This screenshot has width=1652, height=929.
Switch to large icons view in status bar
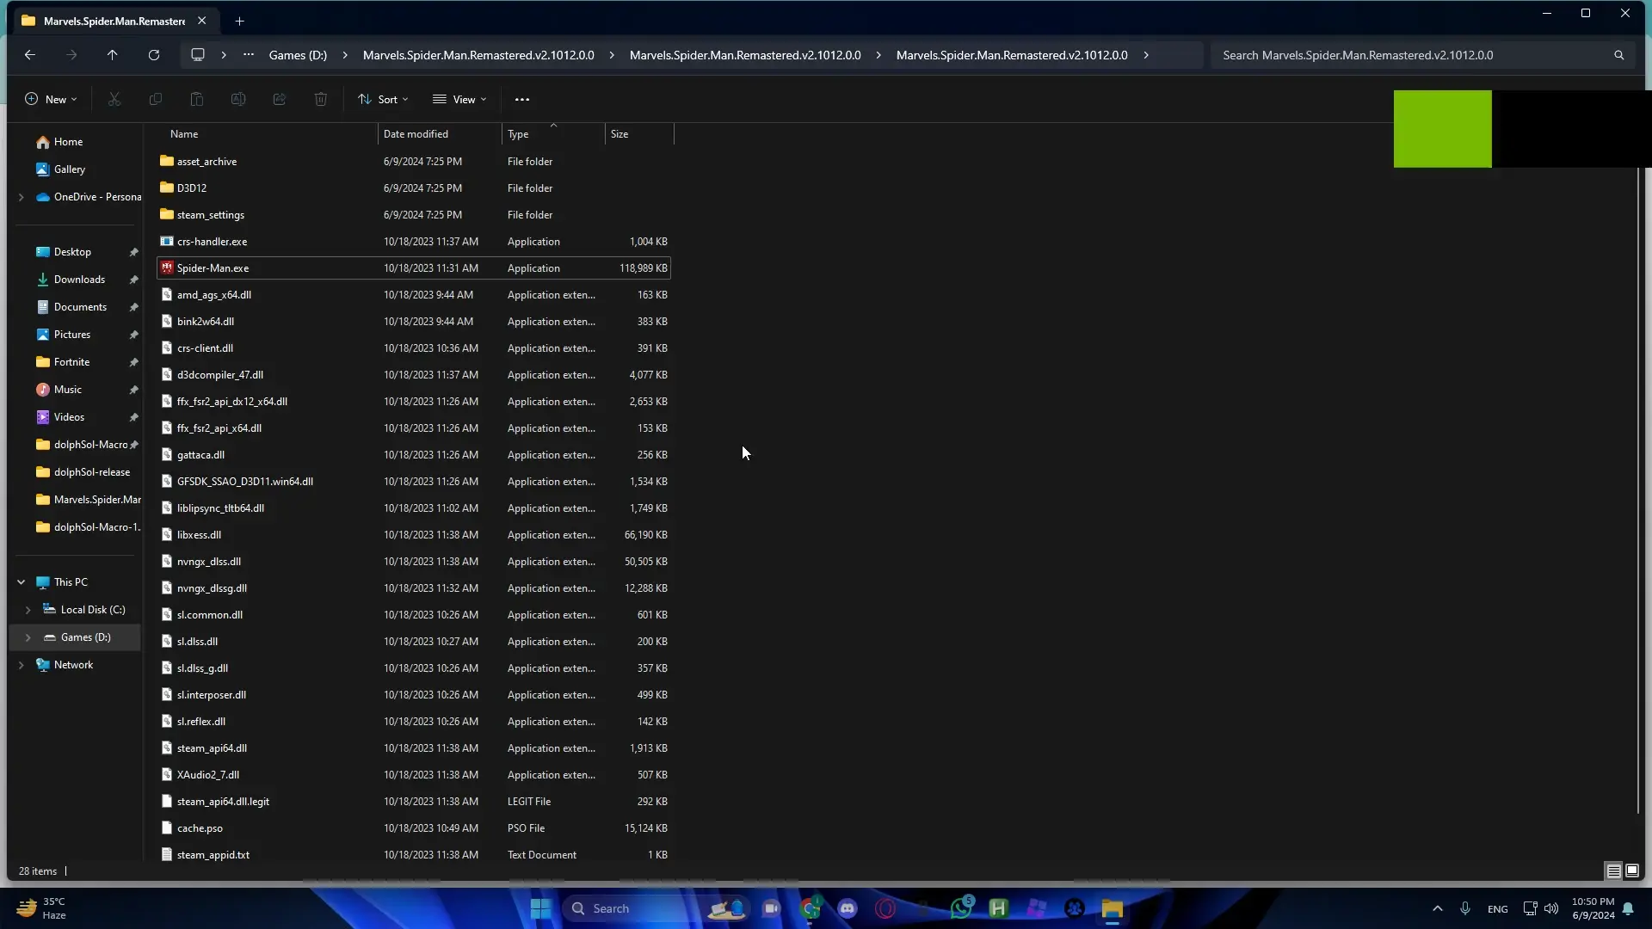point(1632,871)
